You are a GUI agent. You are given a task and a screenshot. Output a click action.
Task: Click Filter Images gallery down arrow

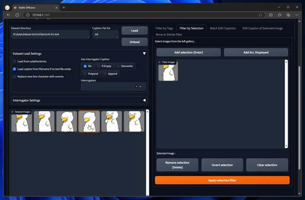point(286,146)
